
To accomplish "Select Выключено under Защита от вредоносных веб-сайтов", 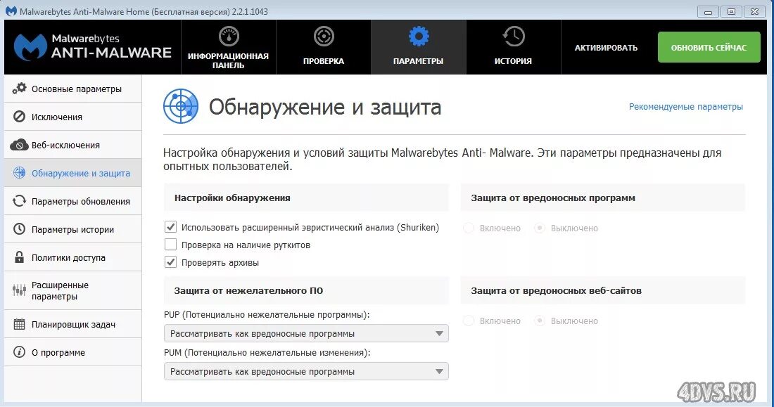I will (x=540, y=321).
